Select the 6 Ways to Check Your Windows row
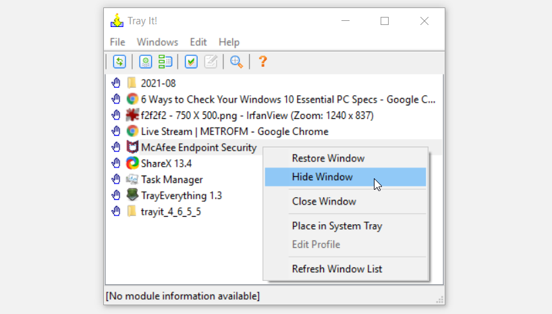 (288, 99)
